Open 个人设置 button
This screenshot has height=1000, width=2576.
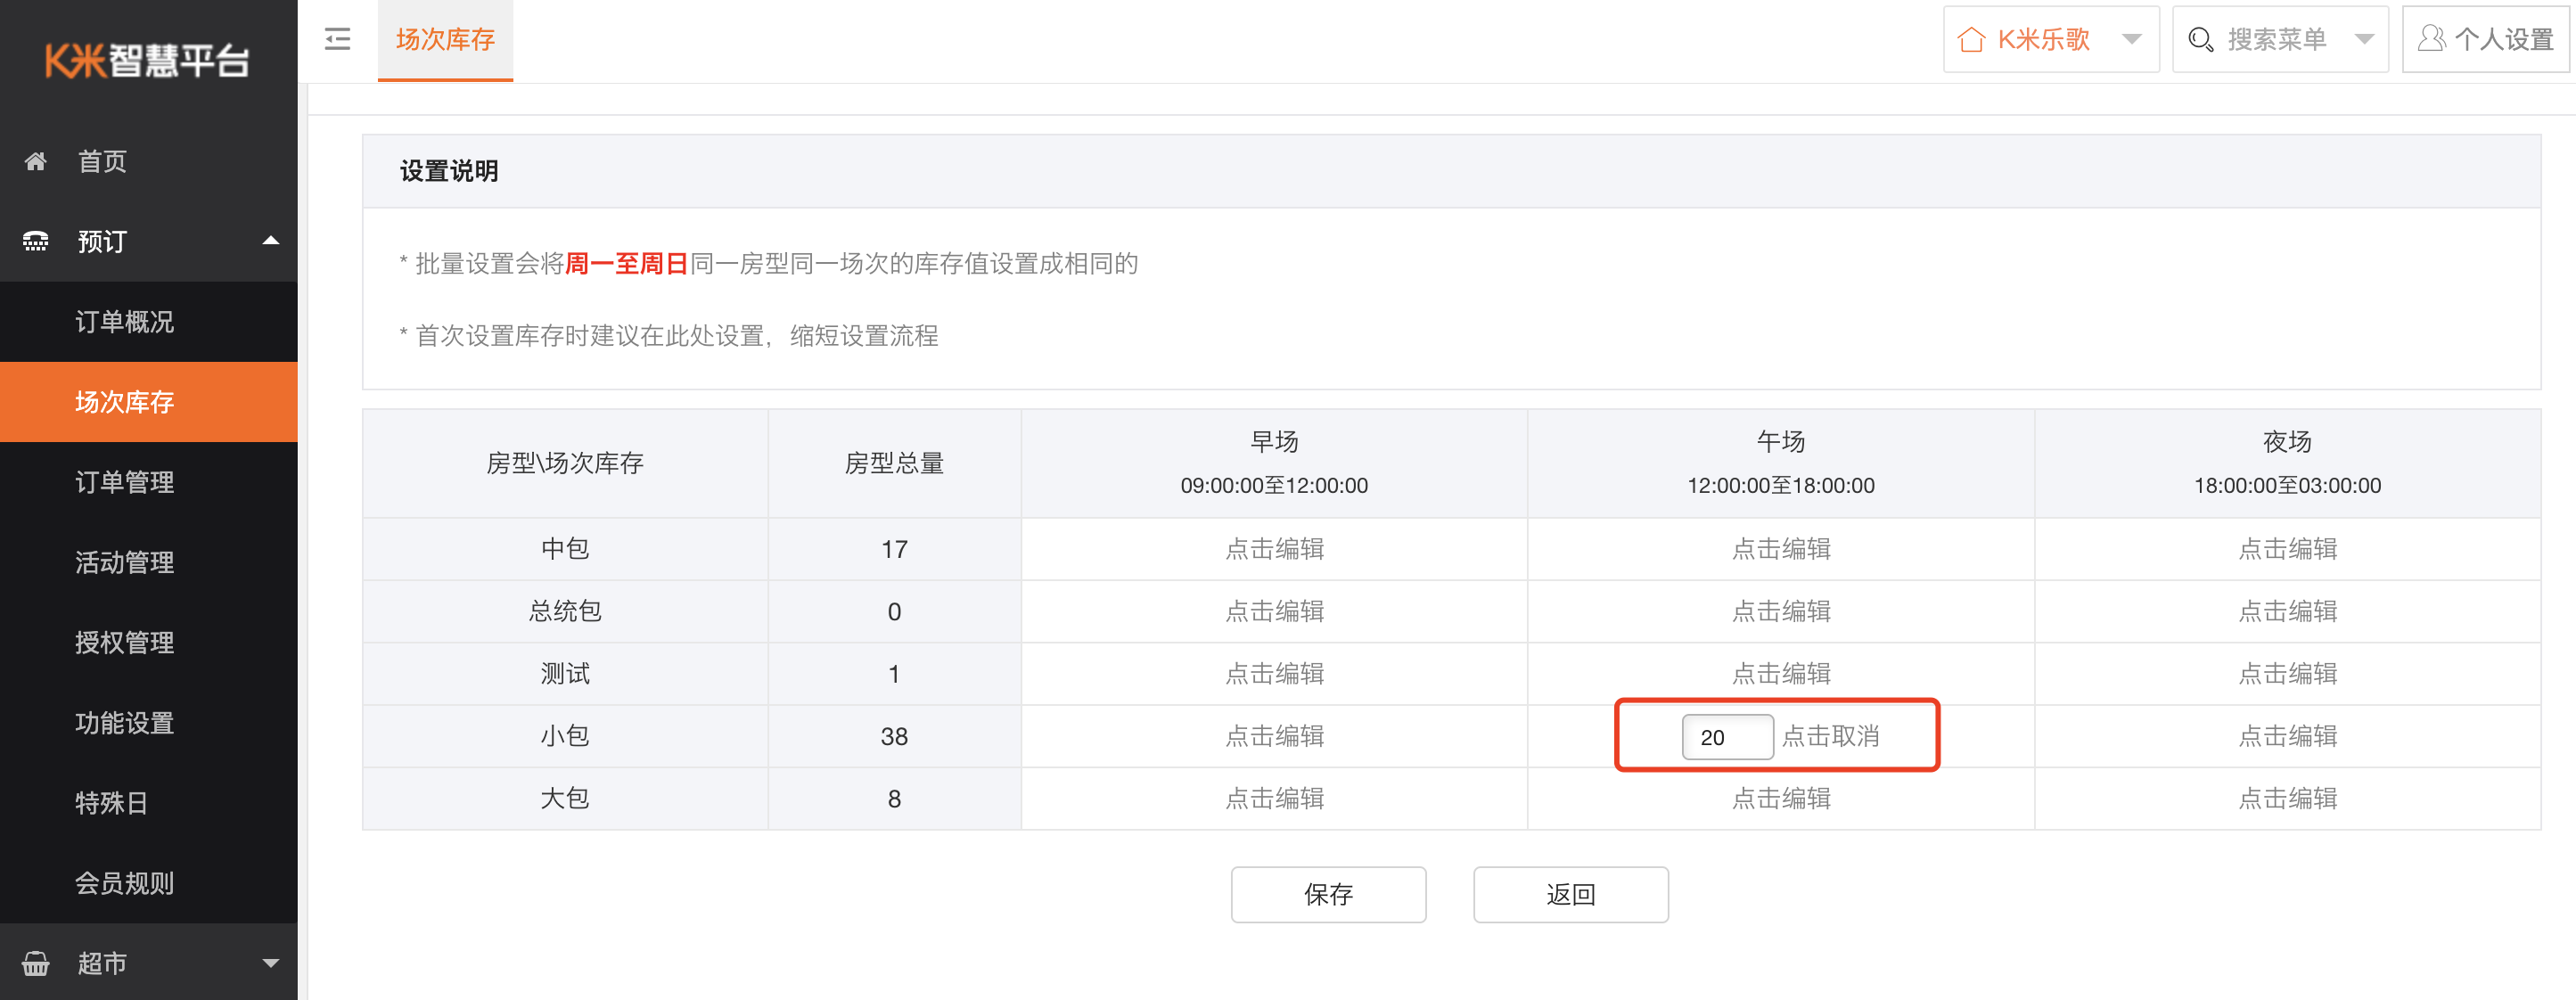coord(2485,39)
